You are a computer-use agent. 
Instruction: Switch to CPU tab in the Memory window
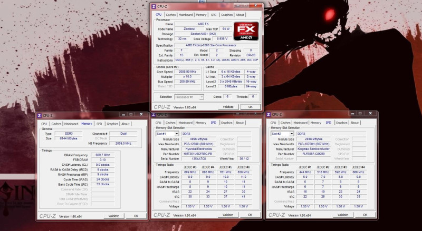[x=44, y=124]
